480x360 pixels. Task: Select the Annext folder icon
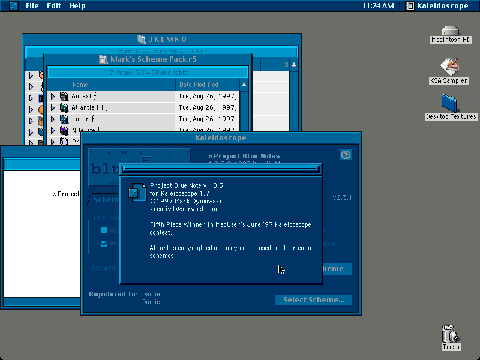64,97
